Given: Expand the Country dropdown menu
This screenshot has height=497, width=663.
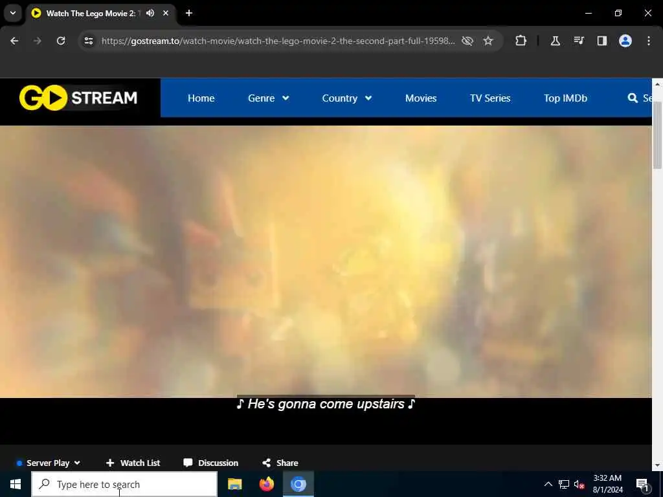Looking at the screenshot, I should point(347,98).
